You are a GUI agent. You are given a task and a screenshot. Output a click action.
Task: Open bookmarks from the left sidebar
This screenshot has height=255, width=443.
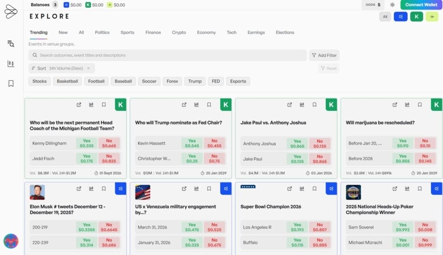coord(11,83)
